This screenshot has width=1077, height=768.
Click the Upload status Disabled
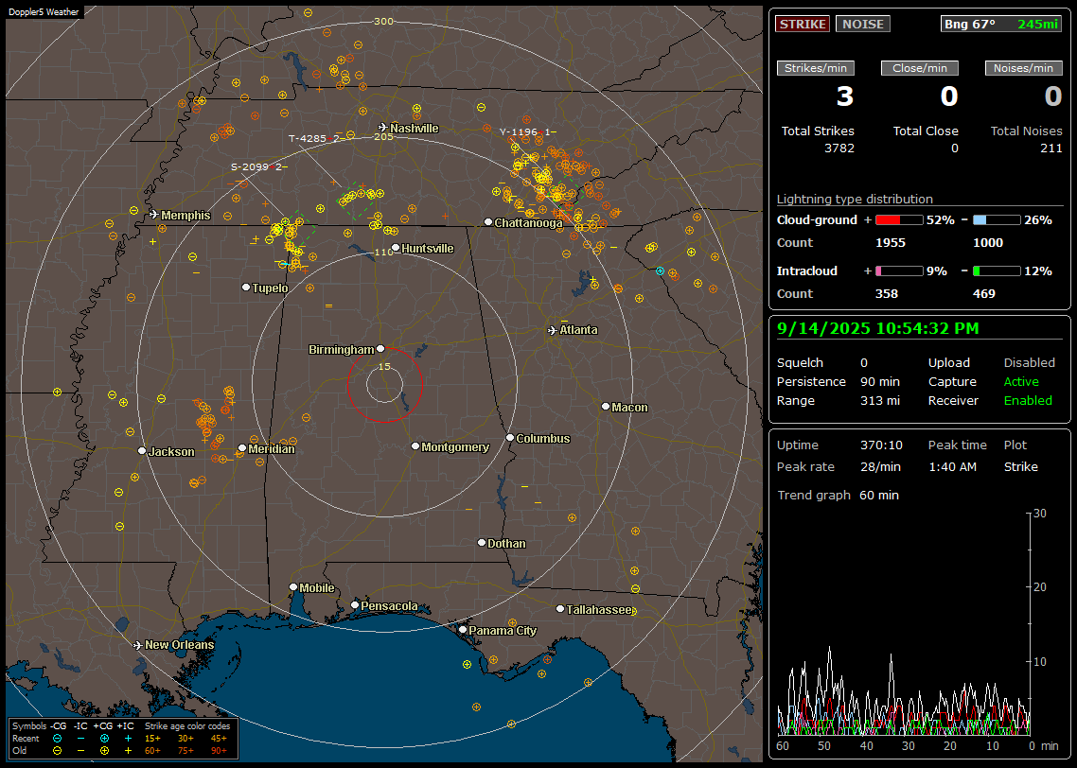1029,363
